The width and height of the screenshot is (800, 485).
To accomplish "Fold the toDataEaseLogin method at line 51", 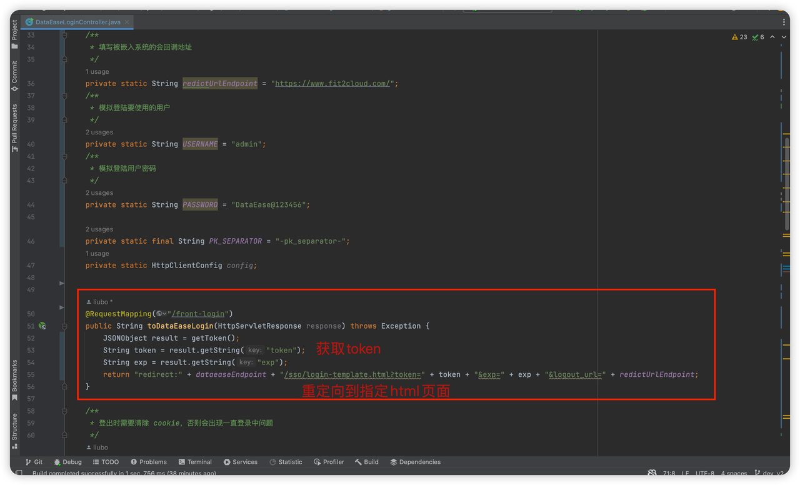I will (x=64, y=326).
